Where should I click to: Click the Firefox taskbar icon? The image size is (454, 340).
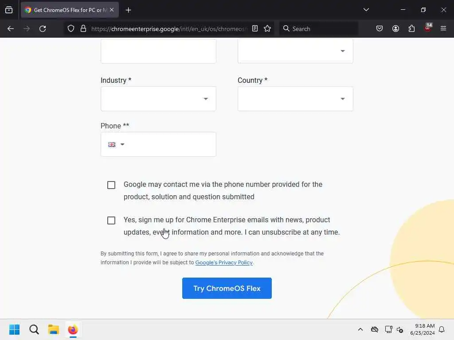click(73, 329)
